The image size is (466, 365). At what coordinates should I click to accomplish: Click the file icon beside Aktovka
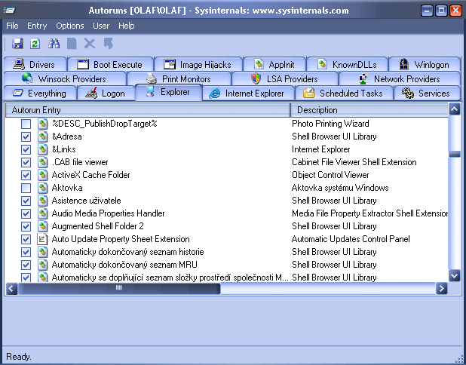42,188
